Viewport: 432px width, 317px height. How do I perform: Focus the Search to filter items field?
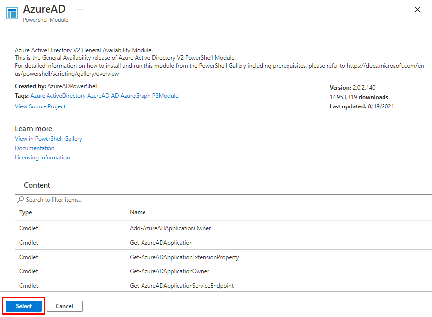click(x=223, y=200)
